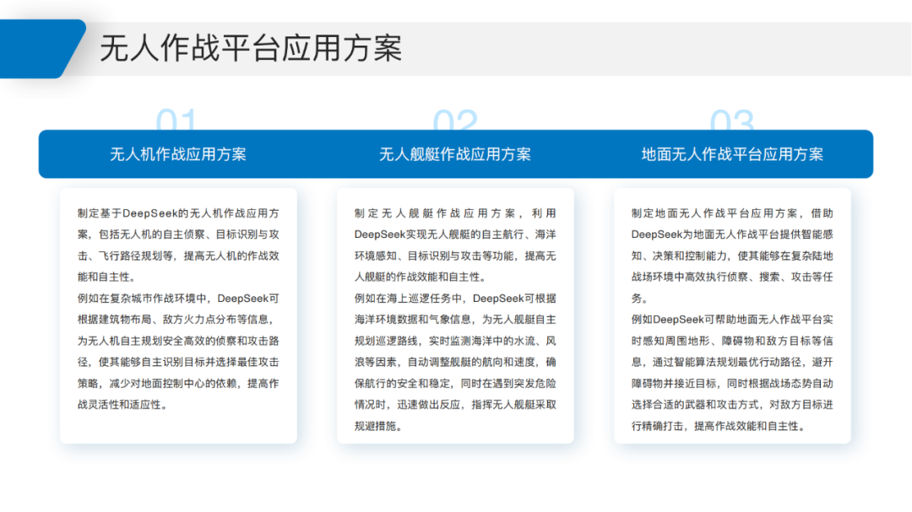Image resolution: width=912 pixels, height=512 pixels.
Task: Click paragraph starting 制定无人舰艇作战应用方案
Action: point(455,245)
